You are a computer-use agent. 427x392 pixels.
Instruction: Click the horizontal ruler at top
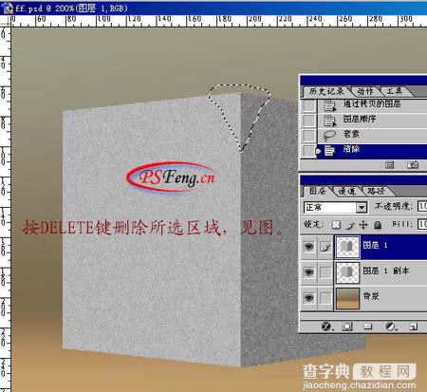pos(219,21)
